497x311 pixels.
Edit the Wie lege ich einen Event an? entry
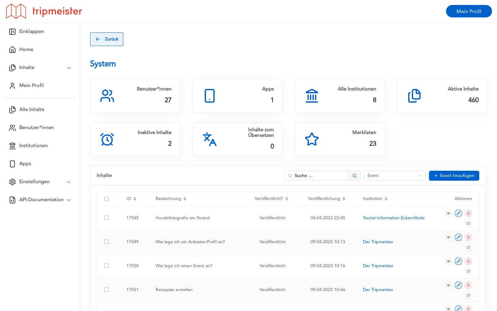coord(458,261)
